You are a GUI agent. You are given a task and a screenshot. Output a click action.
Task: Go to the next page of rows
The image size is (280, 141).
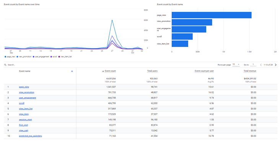pyautogui.click(x=276, y=65)
